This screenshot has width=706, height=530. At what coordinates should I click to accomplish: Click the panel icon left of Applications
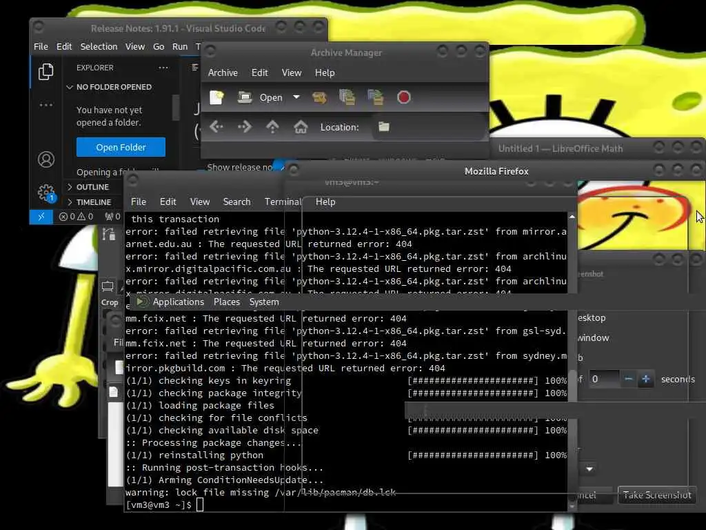[x=142, y=302]
